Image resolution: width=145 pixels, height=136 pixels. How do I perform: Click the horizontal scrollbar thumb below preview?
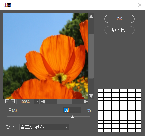[x=64, y=102]
